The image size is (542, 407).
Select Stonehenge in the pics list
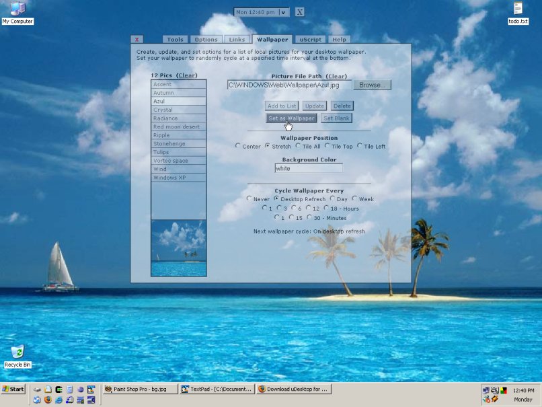179,144
